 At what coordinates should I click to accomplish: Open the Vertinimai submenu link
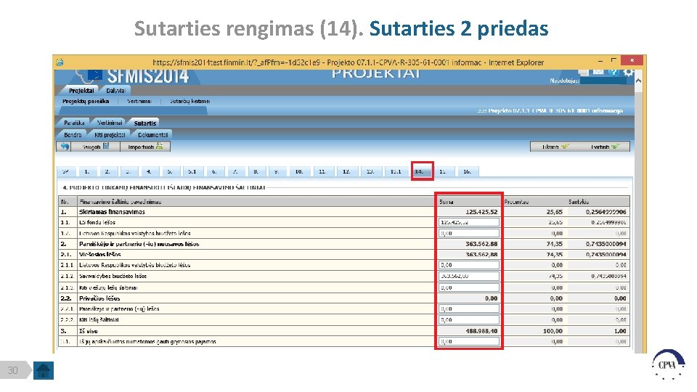pyautogui.click(x=139, y=102)
